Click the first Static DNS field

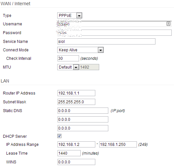coord(83,110)
